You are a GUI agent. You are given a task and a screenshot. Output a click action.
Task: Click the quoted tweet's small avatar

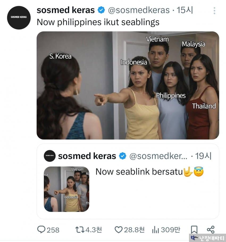49,156
